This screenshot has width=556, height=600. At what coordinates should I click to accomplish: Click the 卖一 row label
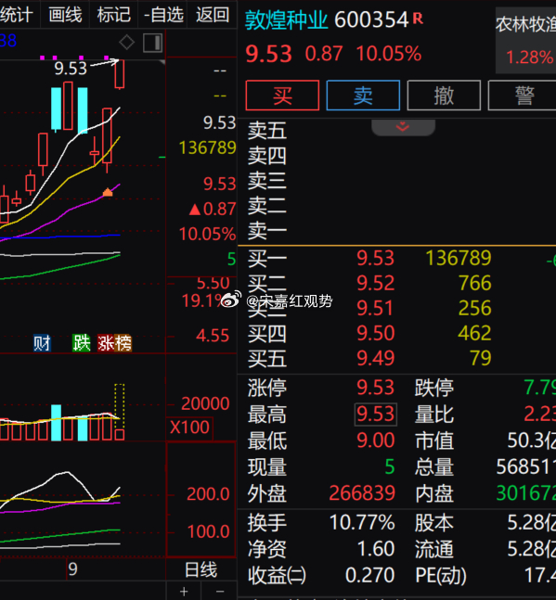click(267, 231)
